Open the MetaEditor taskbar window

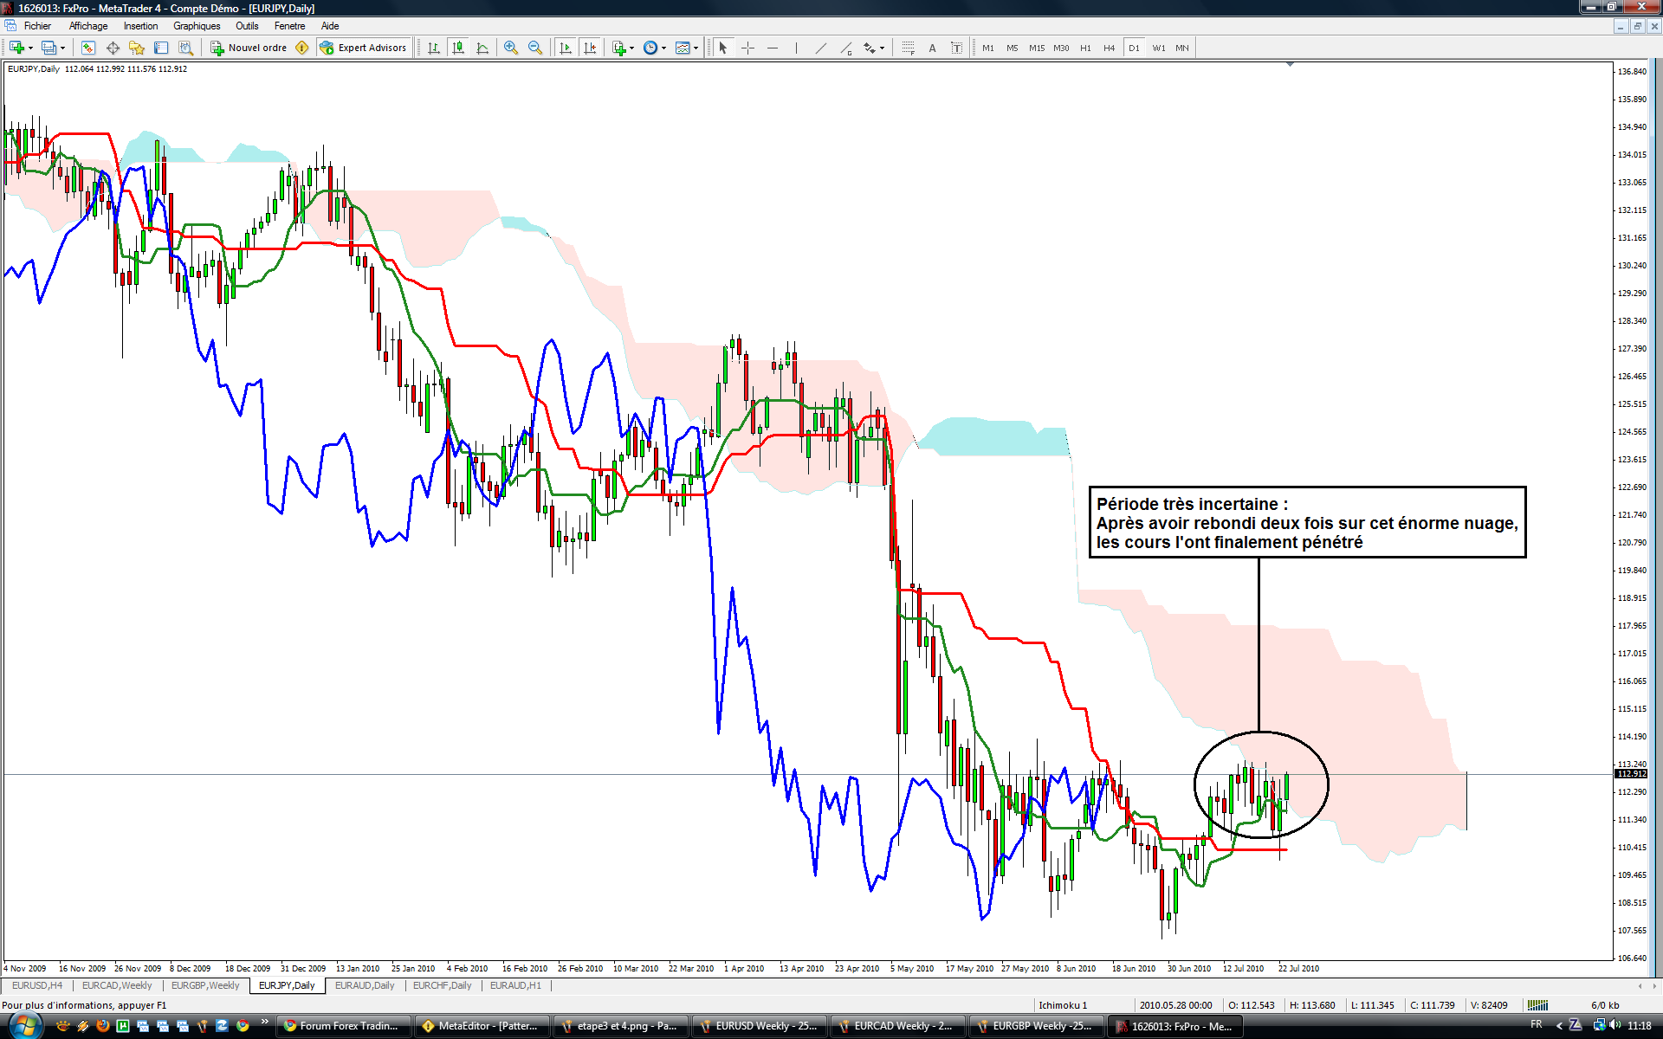(482, 1026)
